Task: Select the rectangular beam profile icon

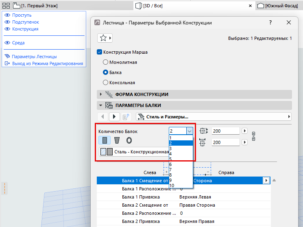Action: [105, 140]
